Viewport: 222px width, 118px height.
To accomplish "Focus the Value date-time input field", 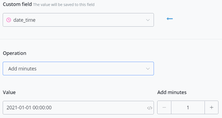I will pyautogui.click(x=74, y=108).
